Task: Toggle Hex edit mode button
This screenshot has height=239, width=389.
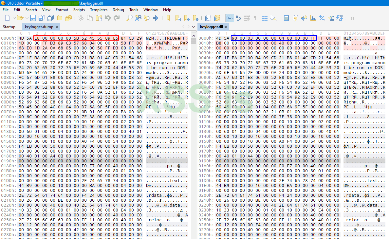Action: (x=230, y=18)
